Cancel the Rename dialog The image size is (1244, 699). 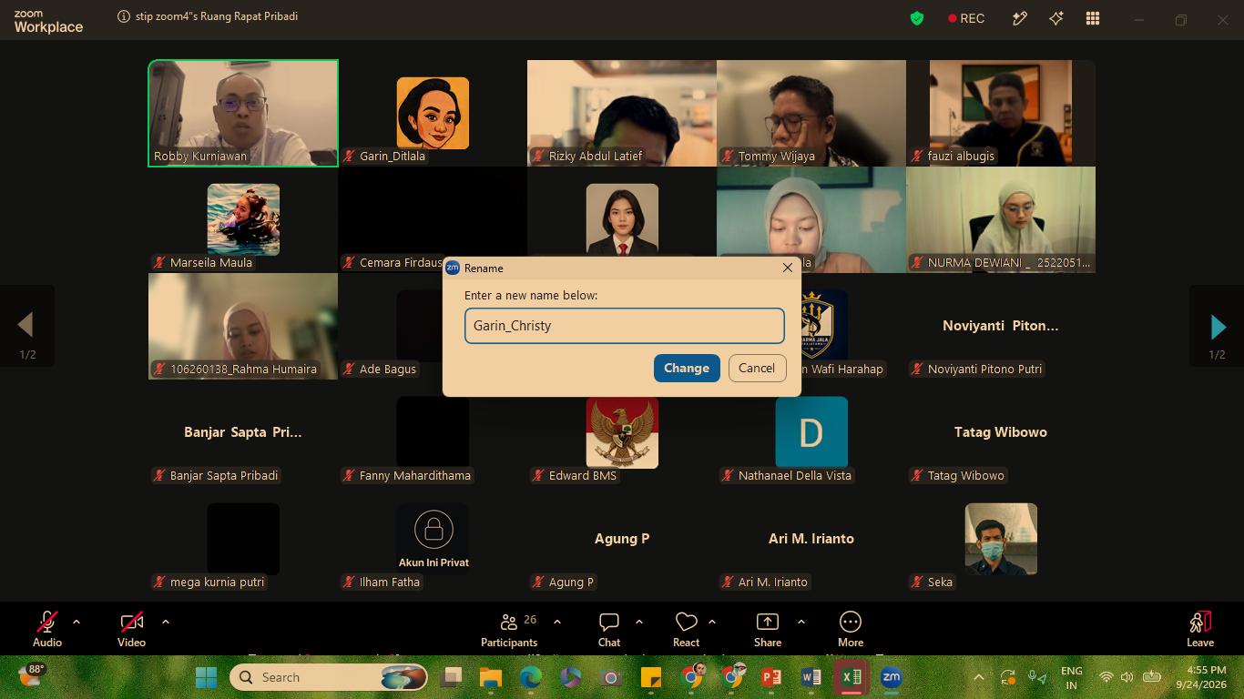tap(757, 368)
